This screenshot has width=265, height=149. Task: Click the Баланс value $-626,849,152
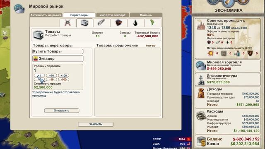(x=246, y=139)
